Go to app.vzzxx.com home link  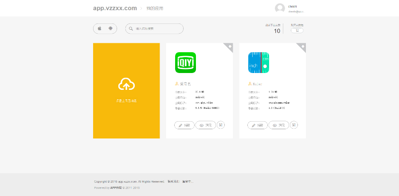point(115,8)
